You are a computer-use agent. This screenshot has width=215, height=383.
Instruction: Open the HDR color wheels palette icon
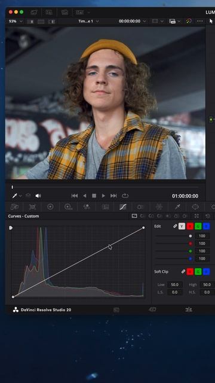69,206
